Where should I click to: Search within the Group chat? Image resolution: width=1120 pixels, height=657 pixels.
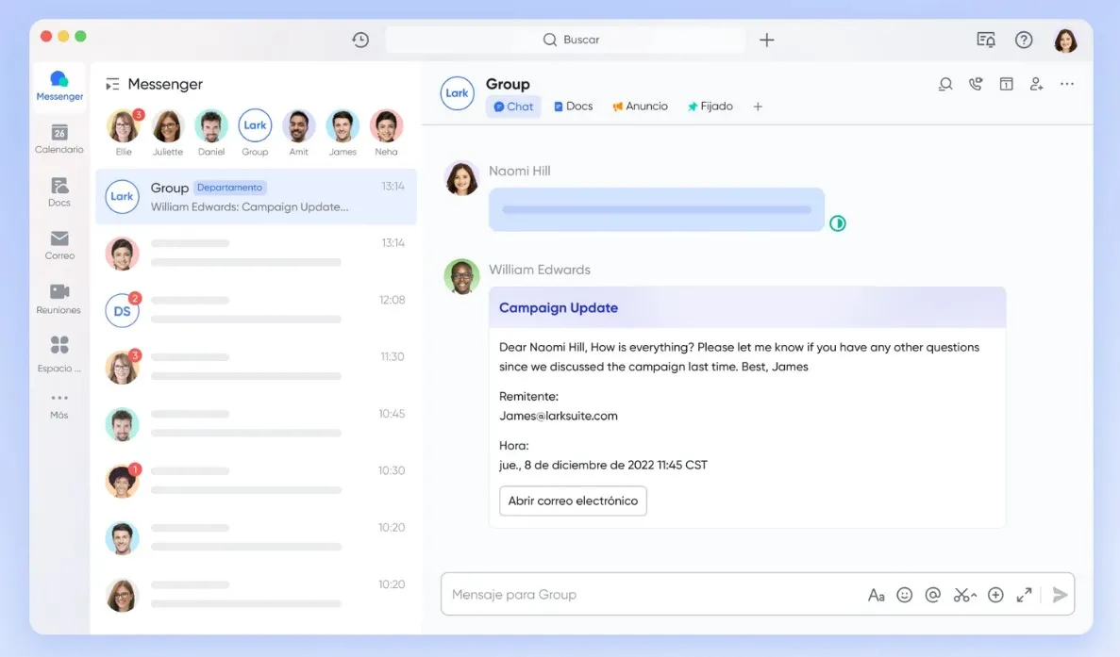click(x=945, y=84)
